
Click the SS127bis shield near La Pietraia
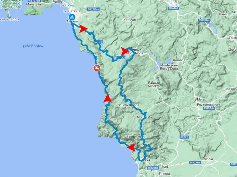(x=93, y=9)
